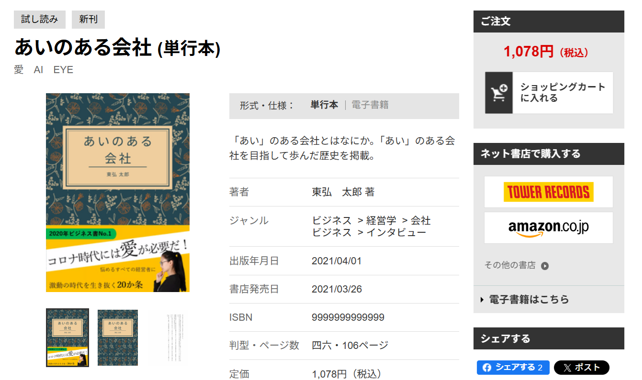Screen dimensions: 642x380
Task: Click the 試し読み tag button
Action: 40,20
